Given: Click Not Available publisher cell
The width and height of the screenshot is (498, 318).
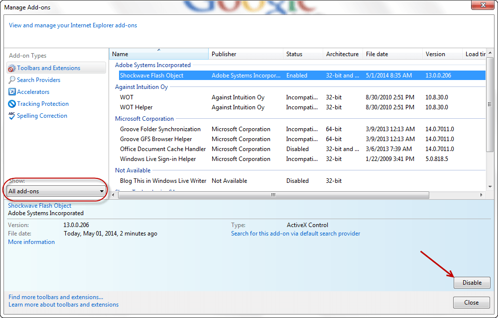Looking at the screenshot, I should tap(229, 181).
